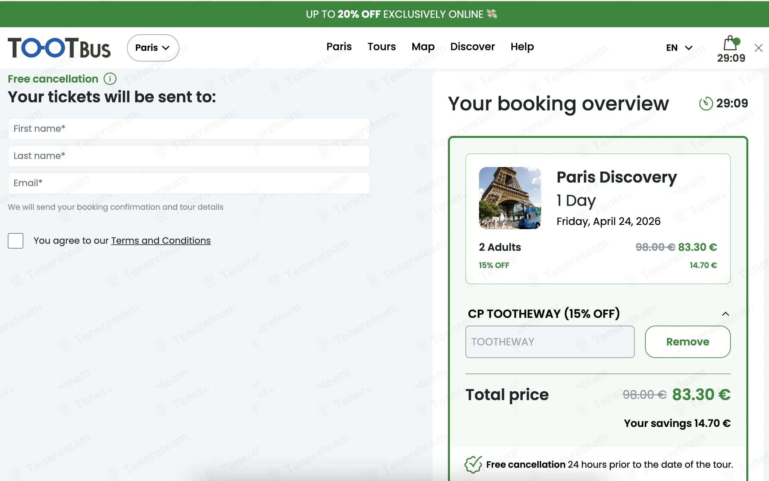Focus the First name field
Image resolution: width=769 pixels, height=481 pixels.
(x=189, y=129)
